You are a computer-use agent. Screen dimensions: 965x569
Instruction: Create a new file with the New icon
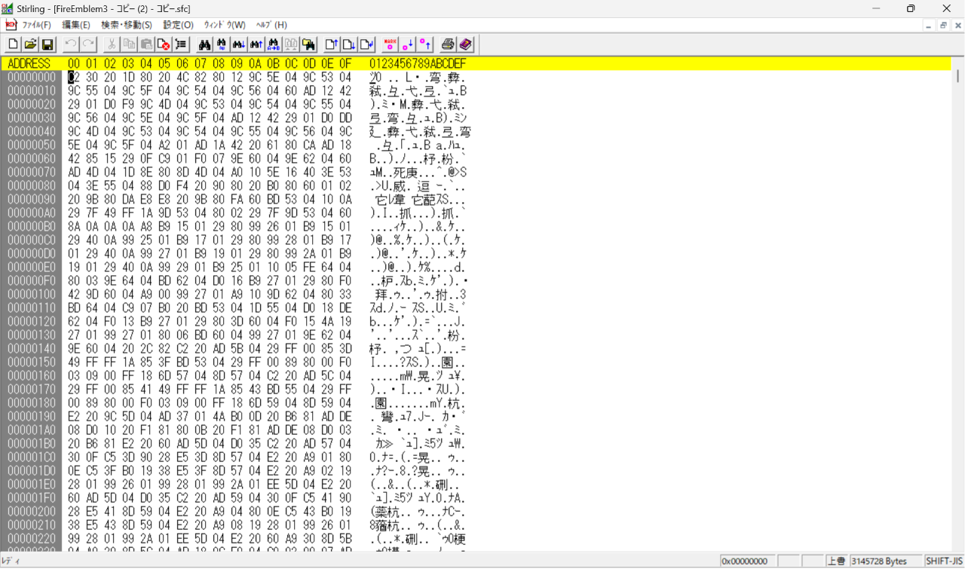pos(13,44)
